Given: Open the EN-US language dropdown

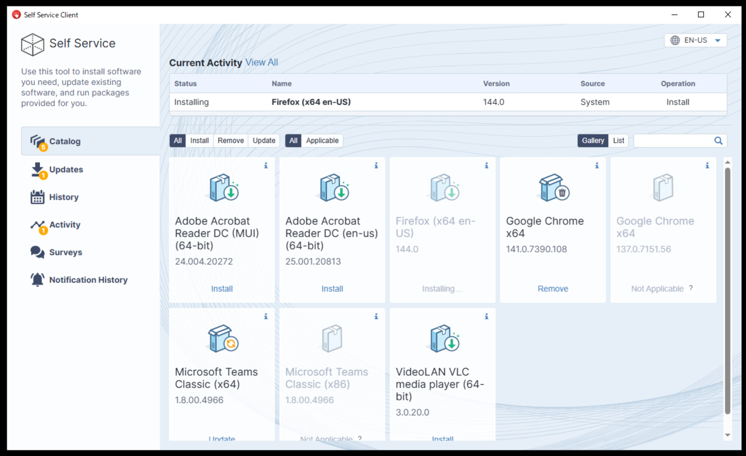Looking at the screenshot, I should 696,40.
